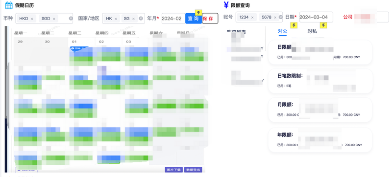Click the 星期五 column header
This screenshot has width=392, height=177.
click(x=129, y=33)
